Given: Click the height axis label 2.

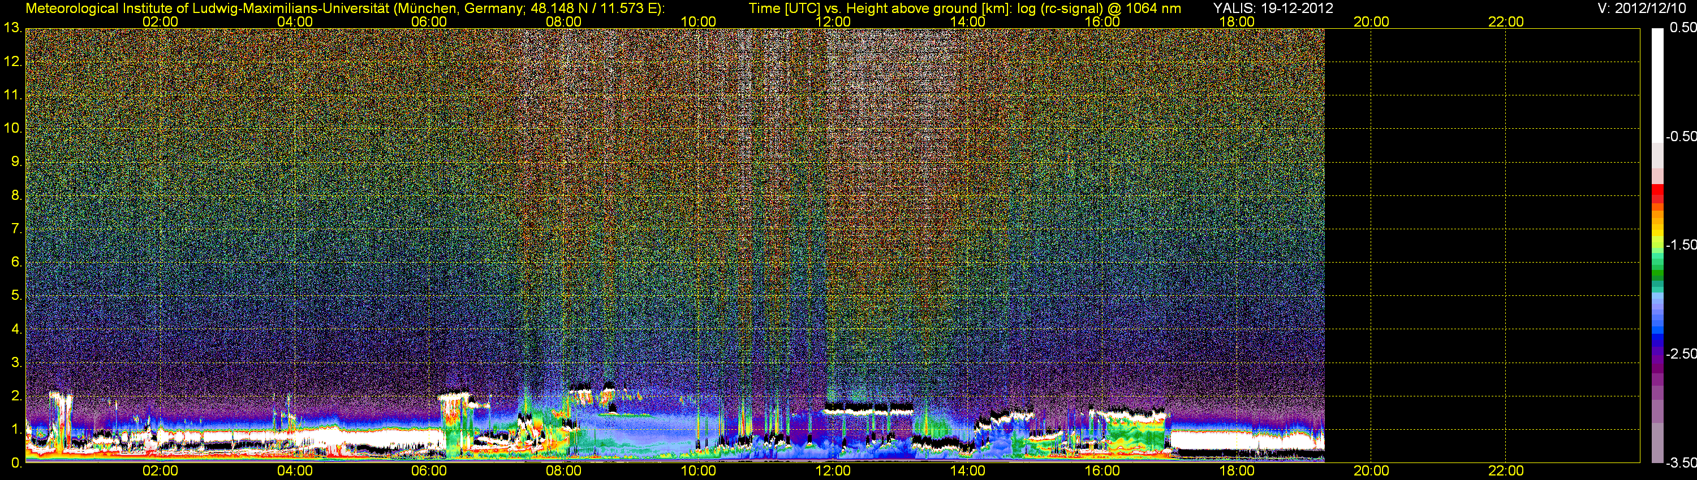Looking at the screenshot, I should click(x=16, y=396).
